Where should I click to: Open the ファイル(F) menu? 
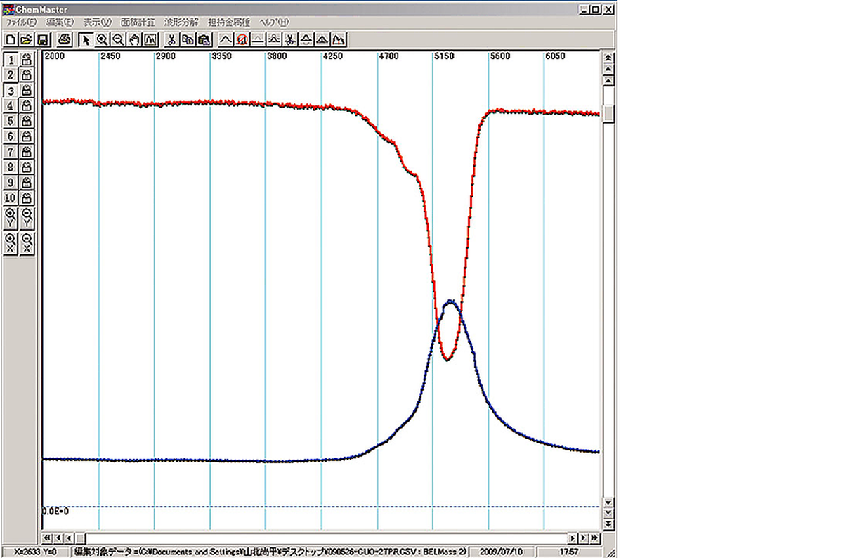[21, 23]
